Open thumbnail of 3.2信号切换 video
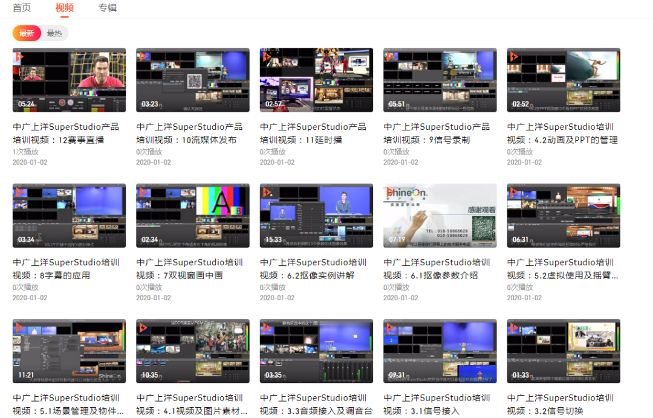This screenshot has width=653, height=418. pyautogui.click(x=564, y=351)
